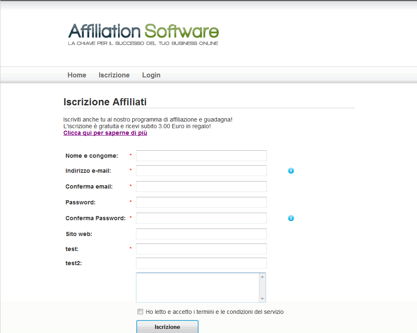The image size is (417, 333).
Task: Select the required test field
Action: coord(201,249)
